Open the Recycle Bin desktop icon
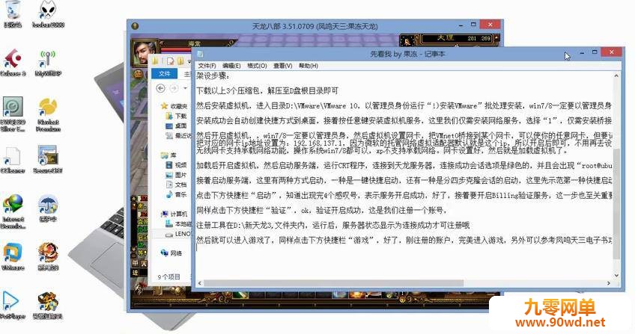 pos(13,13)
